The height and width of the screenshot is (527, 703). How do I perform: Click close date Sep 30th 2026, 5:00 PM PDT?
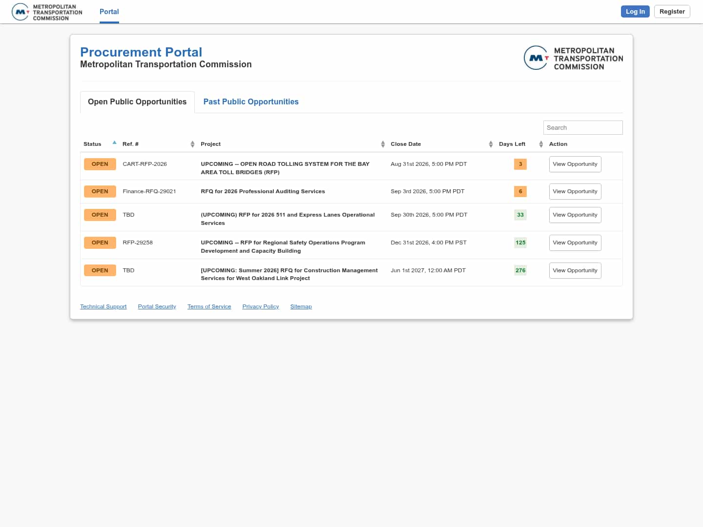coord(429,215)
